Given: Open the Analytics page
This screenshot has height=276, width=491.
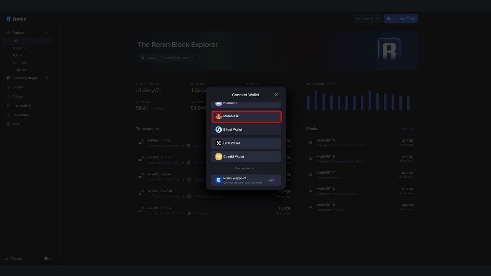Looking at the screenshot, I should tap(19, 70).
